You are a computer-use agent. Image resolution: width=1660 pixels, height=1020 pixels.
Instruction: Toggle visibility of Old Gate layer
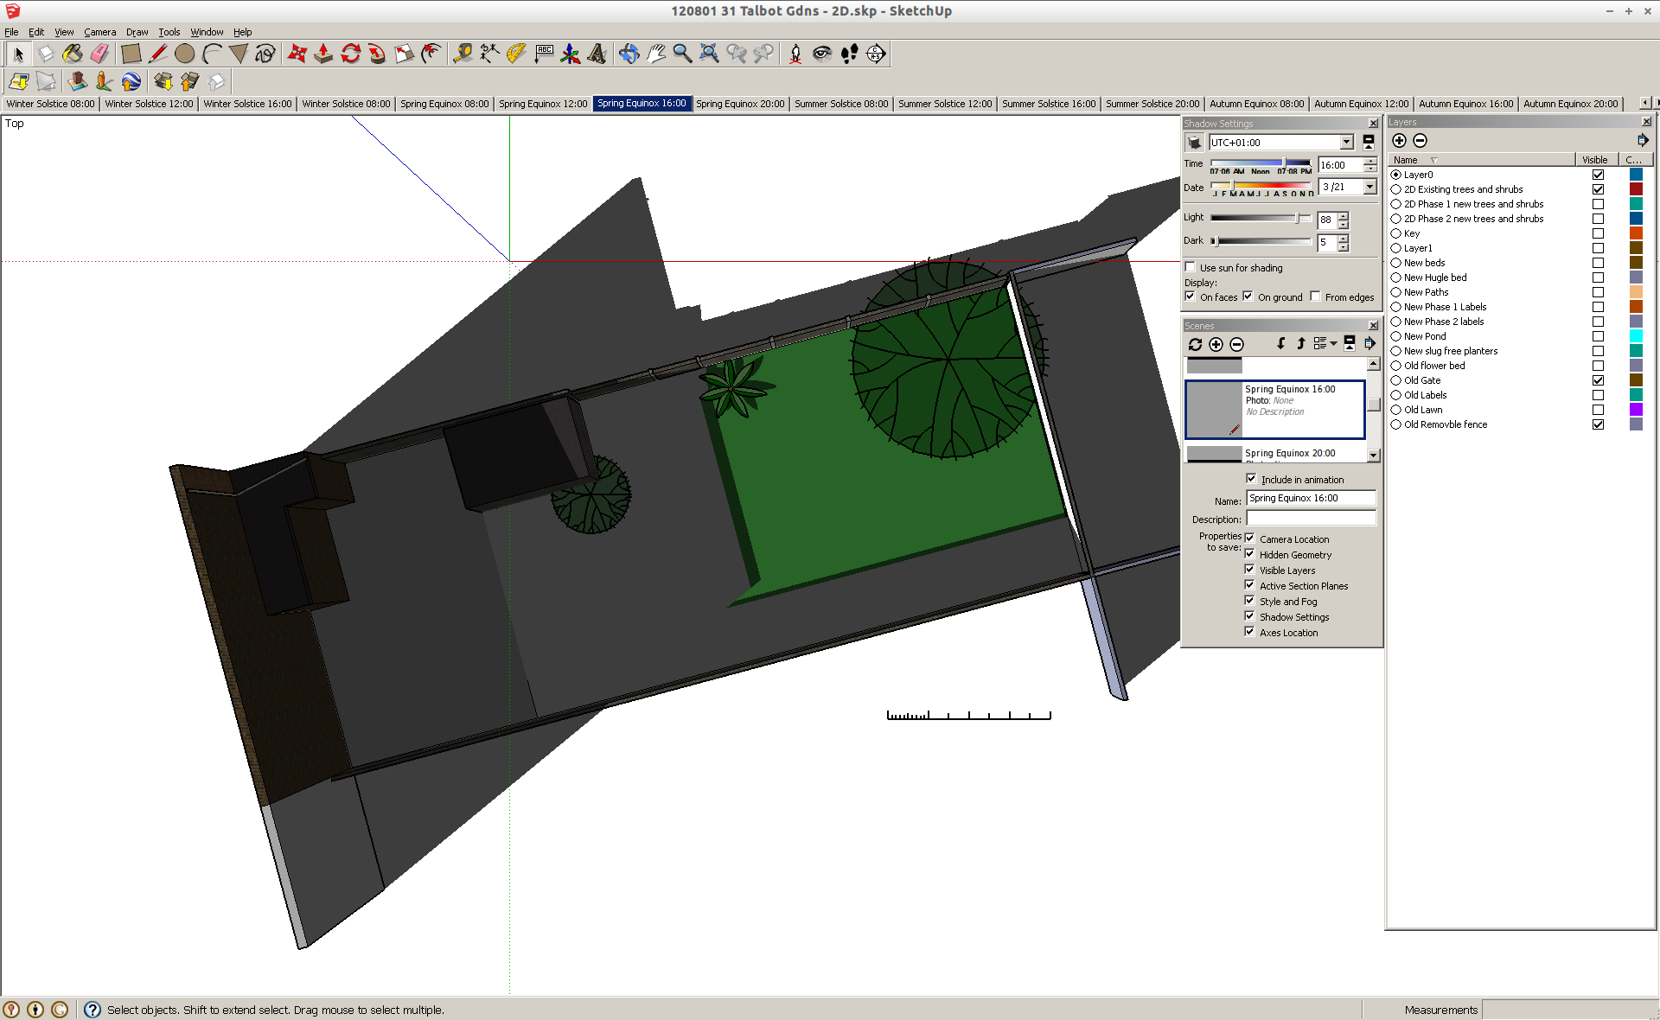click(x=1598, y=380)
